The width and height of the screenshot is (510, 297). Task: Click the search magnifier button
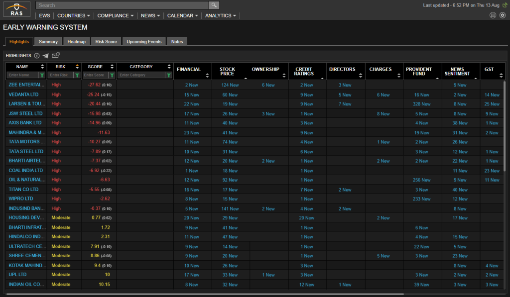point(214,5)
